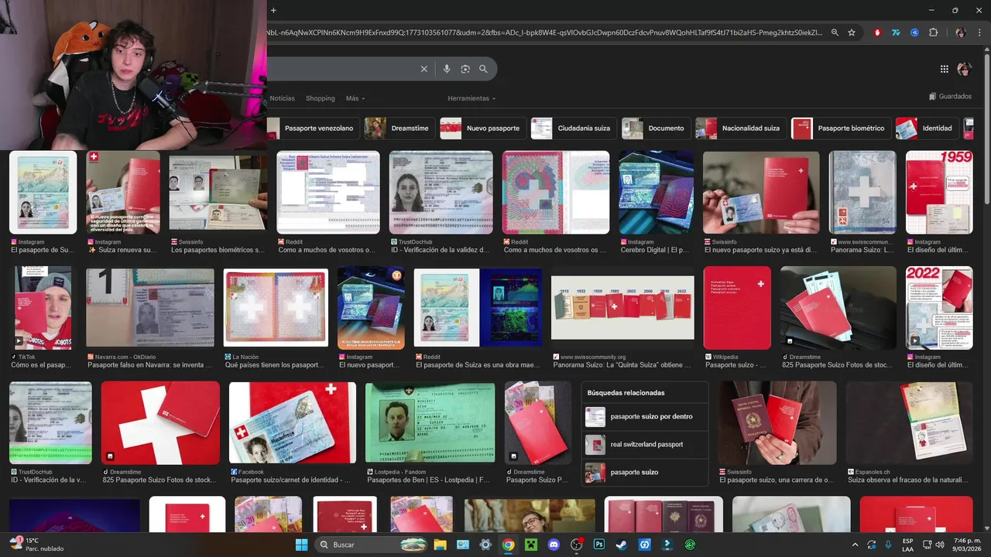Open the TikTok 'Cómo es el pasap...' result
This screenshot has height=557, width=991.
point(43,308)
